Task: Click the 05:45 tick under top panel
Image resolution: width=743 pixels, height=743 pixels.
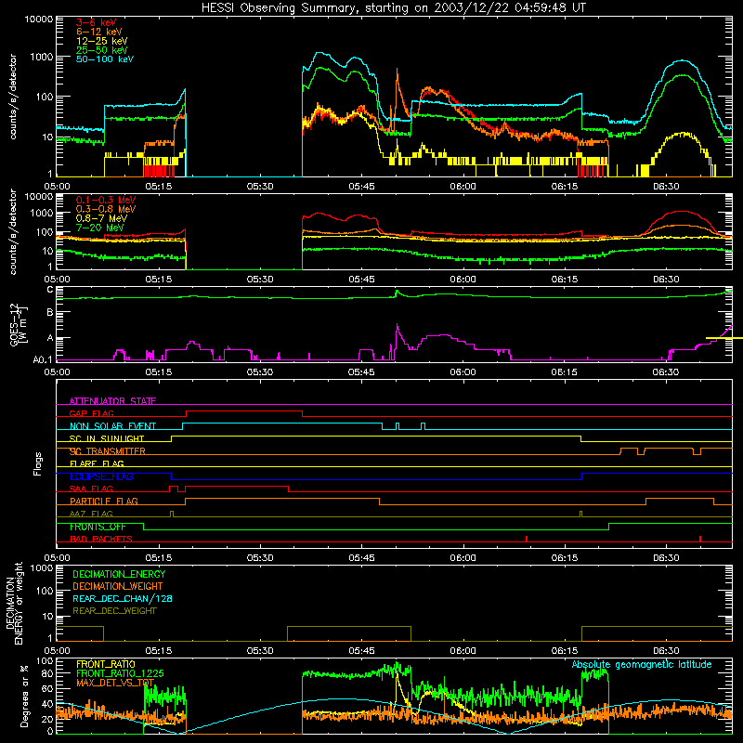Action: (x=361, y=187)
